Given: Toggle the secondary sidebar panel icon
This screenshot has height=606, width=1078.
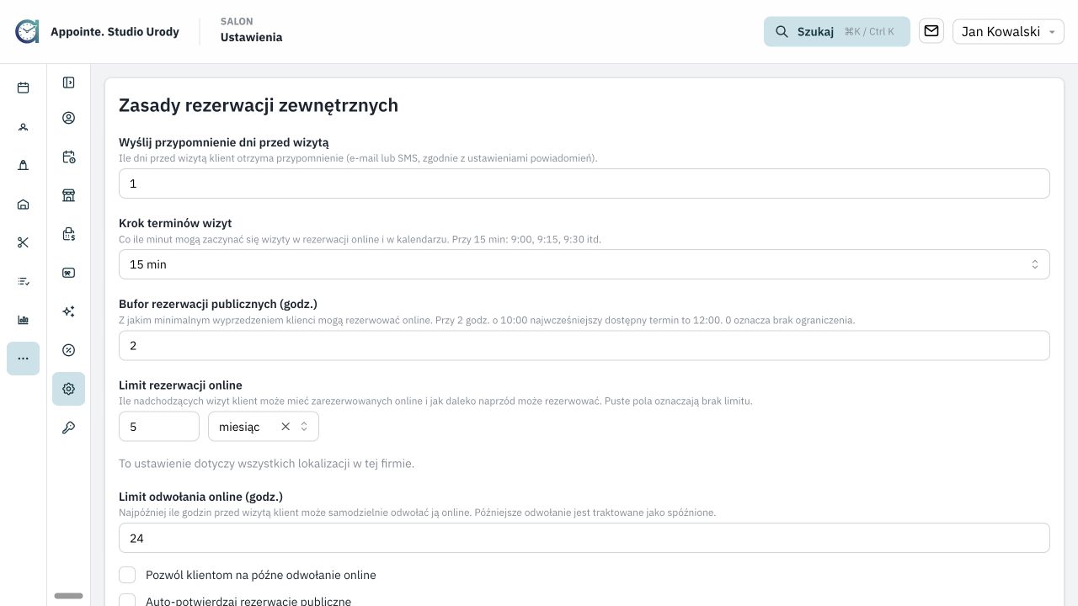Looking at the screenshot, I should click(x=68, y=82).
